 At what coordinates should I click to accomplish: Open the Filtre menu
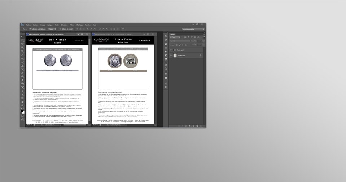pyautogui.click(x=72, y=25)
